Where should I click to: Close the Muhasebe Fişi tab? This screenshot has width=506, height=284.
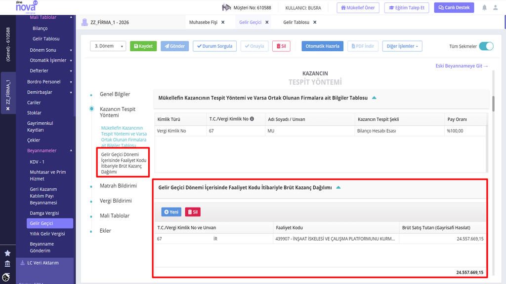tap(223, 22)
